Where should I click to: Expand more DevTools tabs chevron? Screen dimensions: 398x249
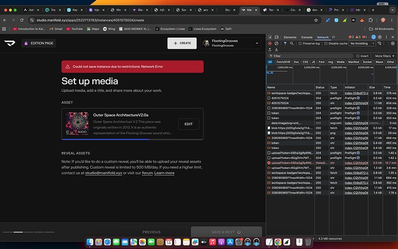point(333,37)
